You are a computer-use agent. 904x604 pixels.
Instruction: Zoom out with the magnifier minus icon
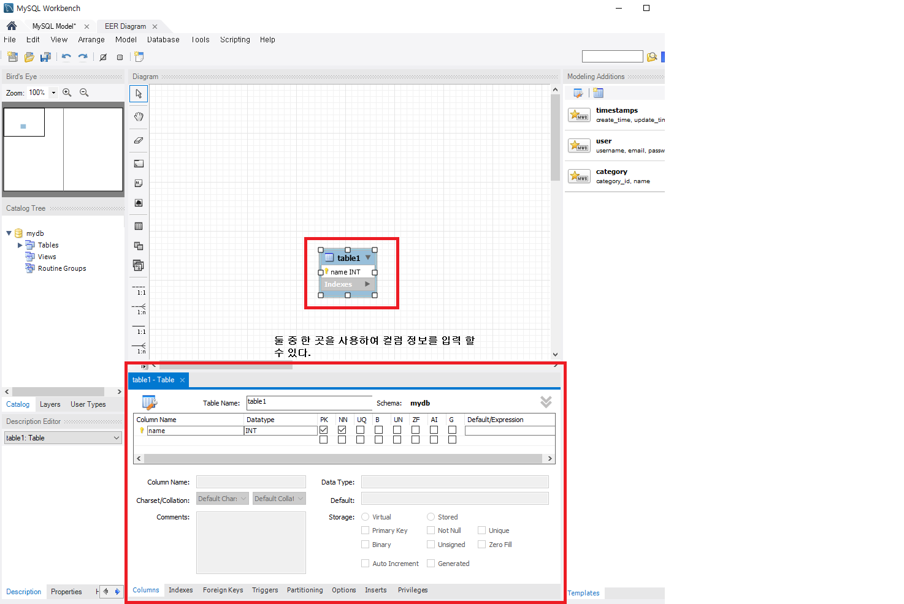pyautogui.click(x=84, y=92)
